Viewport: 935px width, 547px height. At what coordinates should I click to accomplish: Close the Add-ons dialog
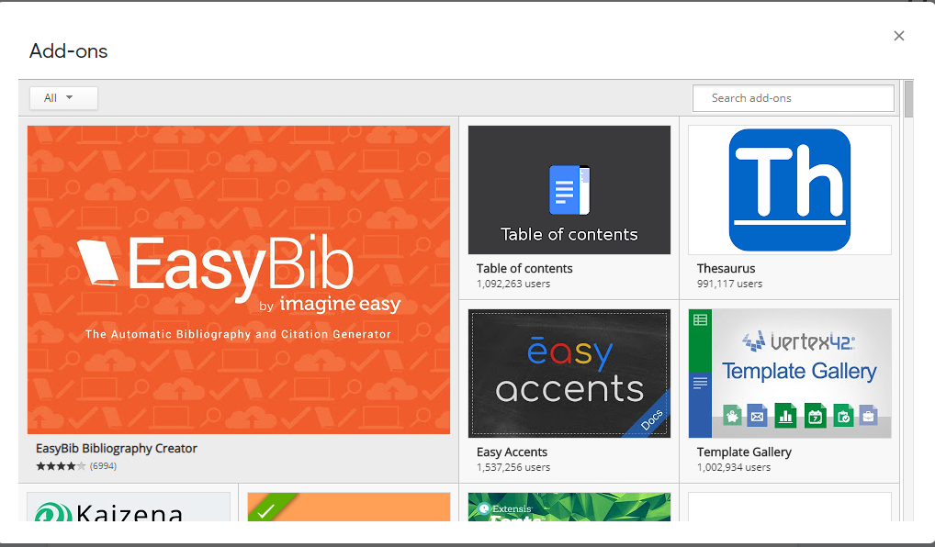898,36
